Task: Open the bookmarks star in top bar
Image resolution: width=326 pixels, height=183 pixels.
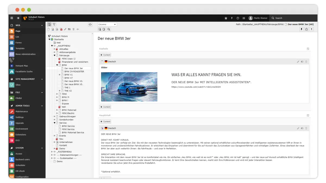Action: point(226,18)
